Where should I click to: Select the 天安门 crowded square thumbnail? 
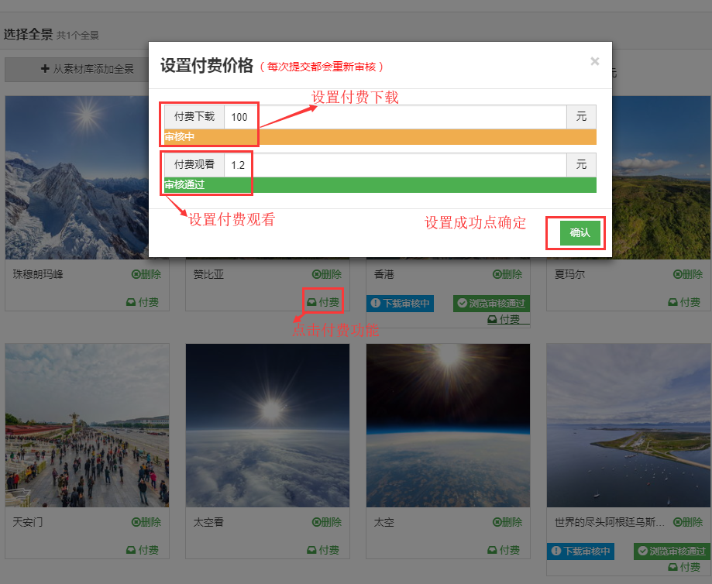click(88, 425)
